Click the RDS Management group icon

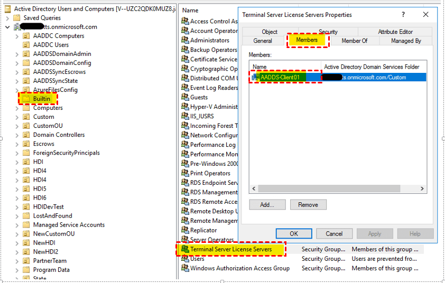[x=185, y=192]
